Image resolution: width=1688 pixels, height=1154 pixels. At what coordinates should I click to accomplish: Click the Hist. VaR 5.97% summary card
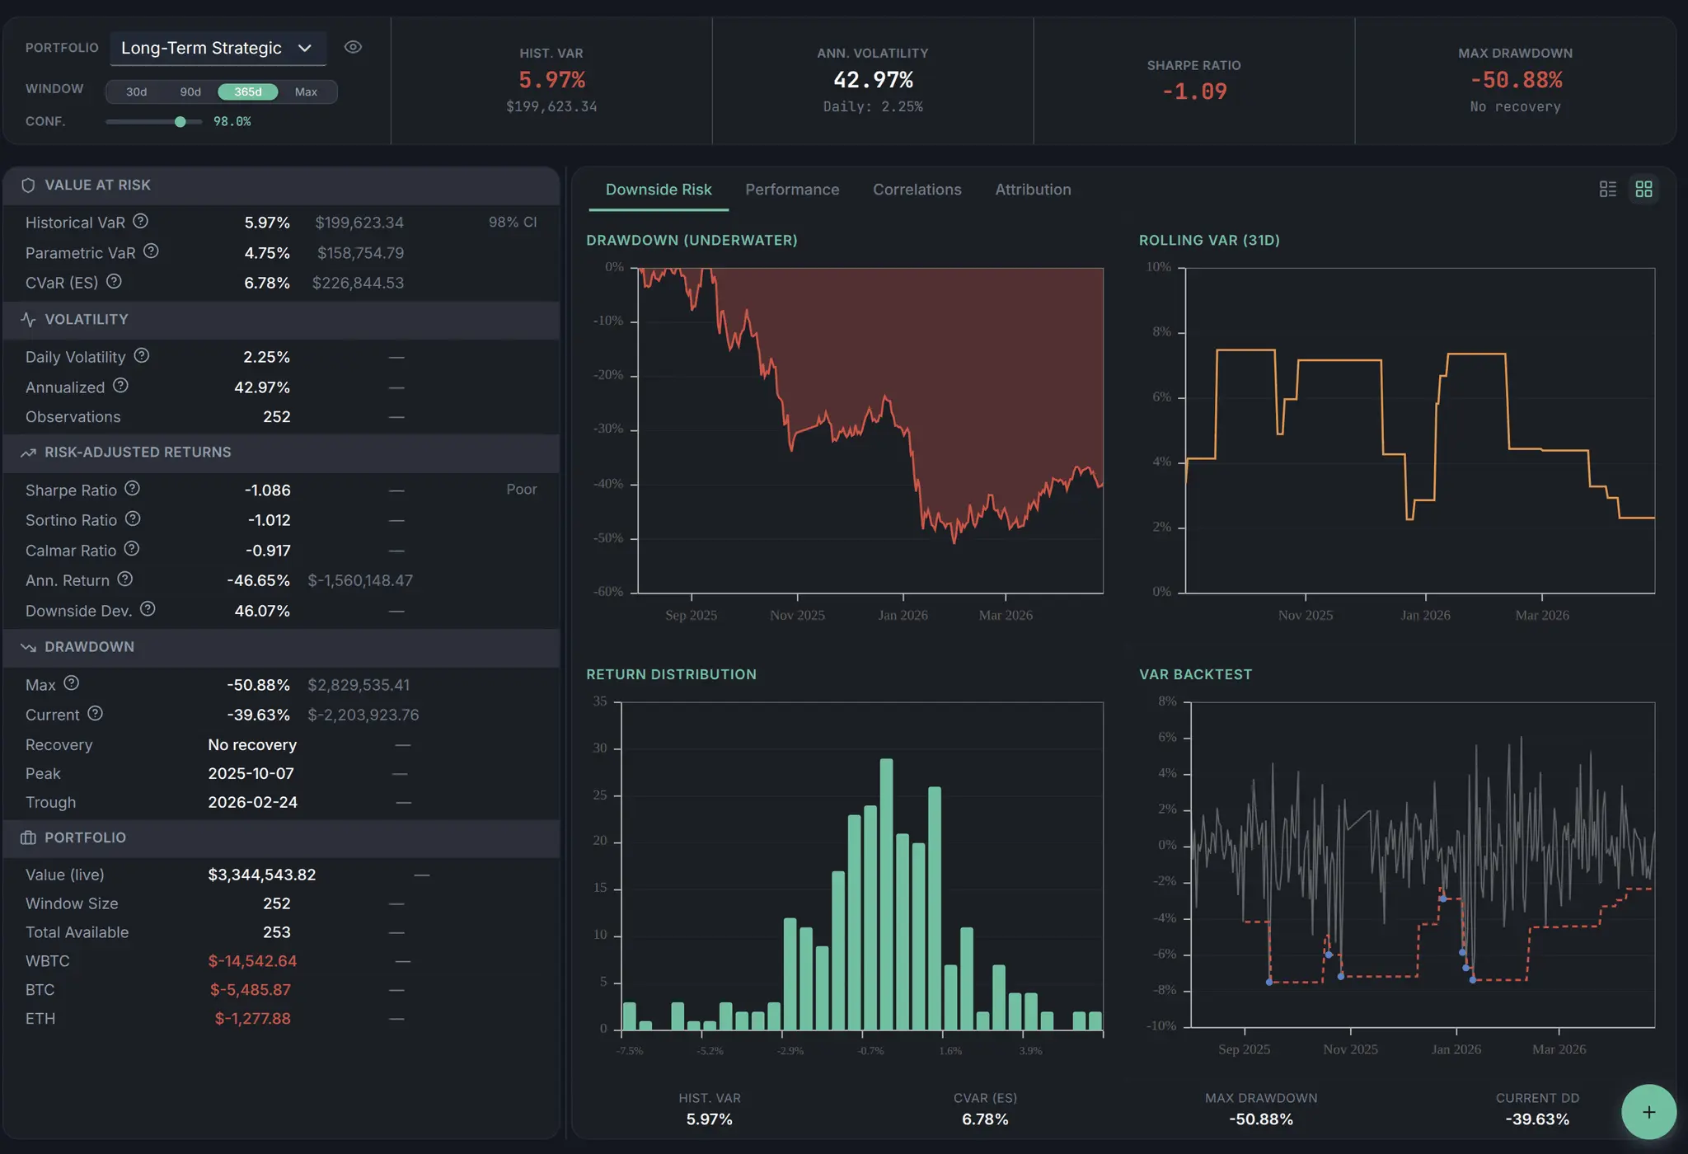[x=551, y=80]
